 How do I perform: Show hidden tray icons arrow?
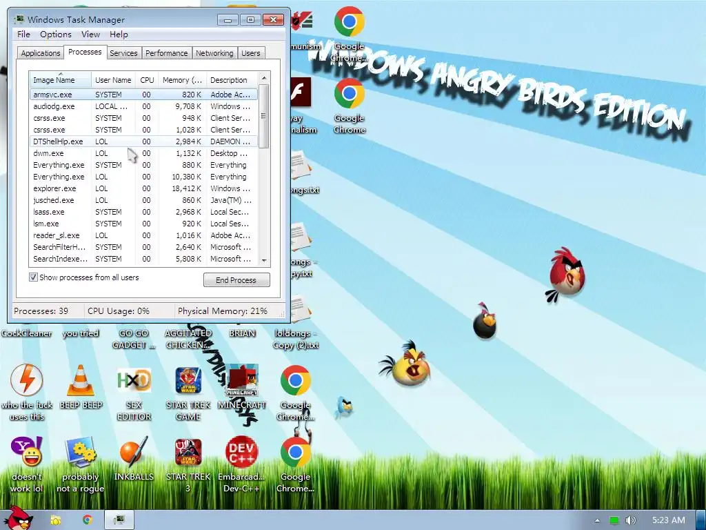pyautogui.click(x=597, y=520)
